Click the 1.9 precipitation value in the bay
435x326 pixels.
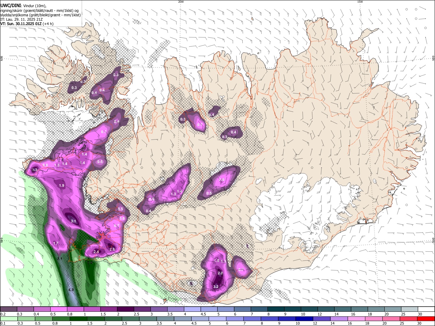coord(62,185)
